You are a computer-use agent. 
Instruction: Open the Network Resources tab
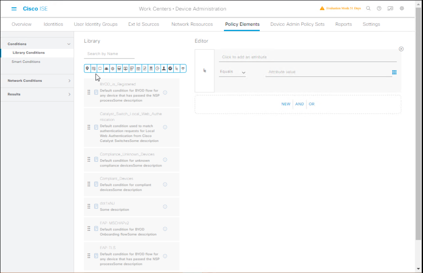[192, 24]
